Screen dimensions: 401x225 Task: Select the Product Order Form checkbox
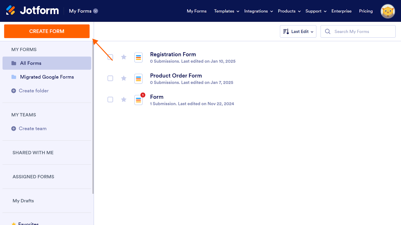click(110, 78)
